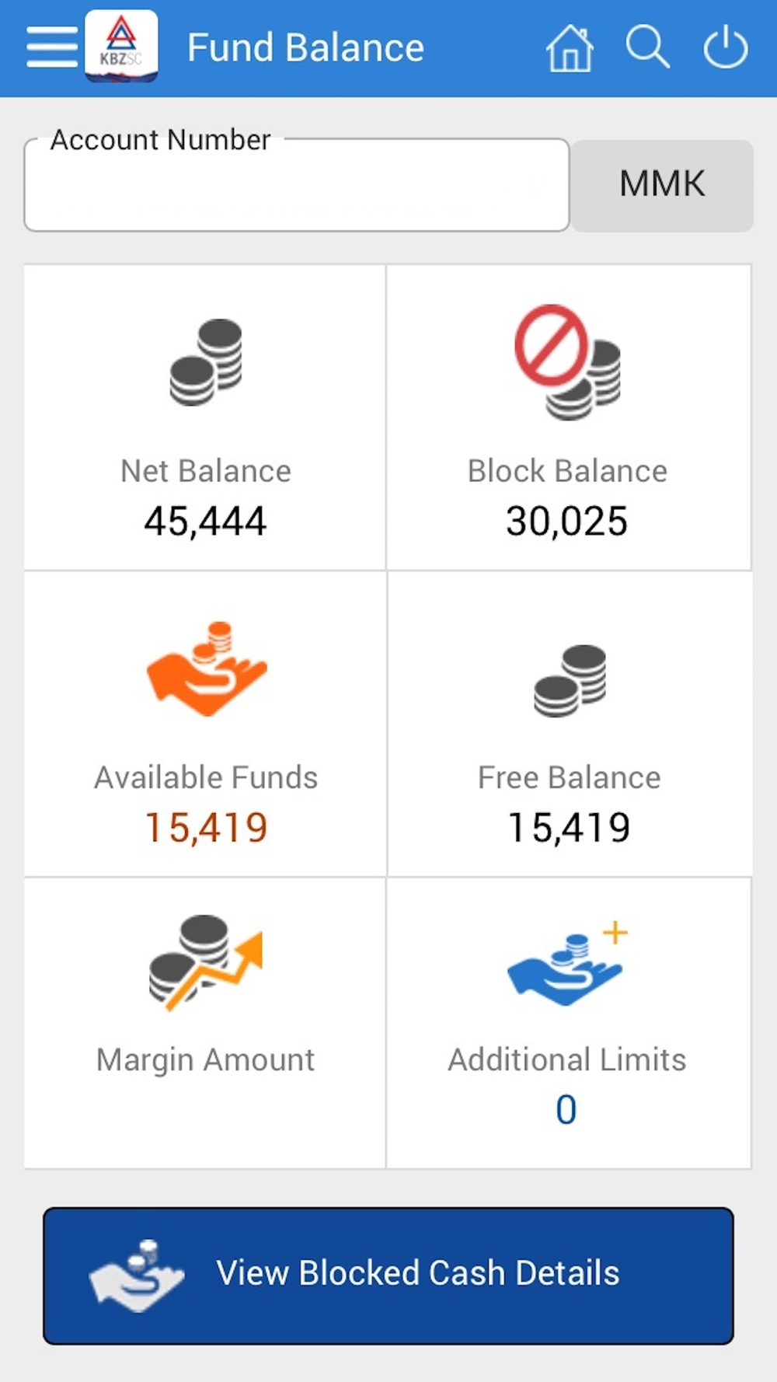Tap the Block Balance prohibited-coins icon
The width and height of the screenshot is (777, 1382).
click(568, 362)
